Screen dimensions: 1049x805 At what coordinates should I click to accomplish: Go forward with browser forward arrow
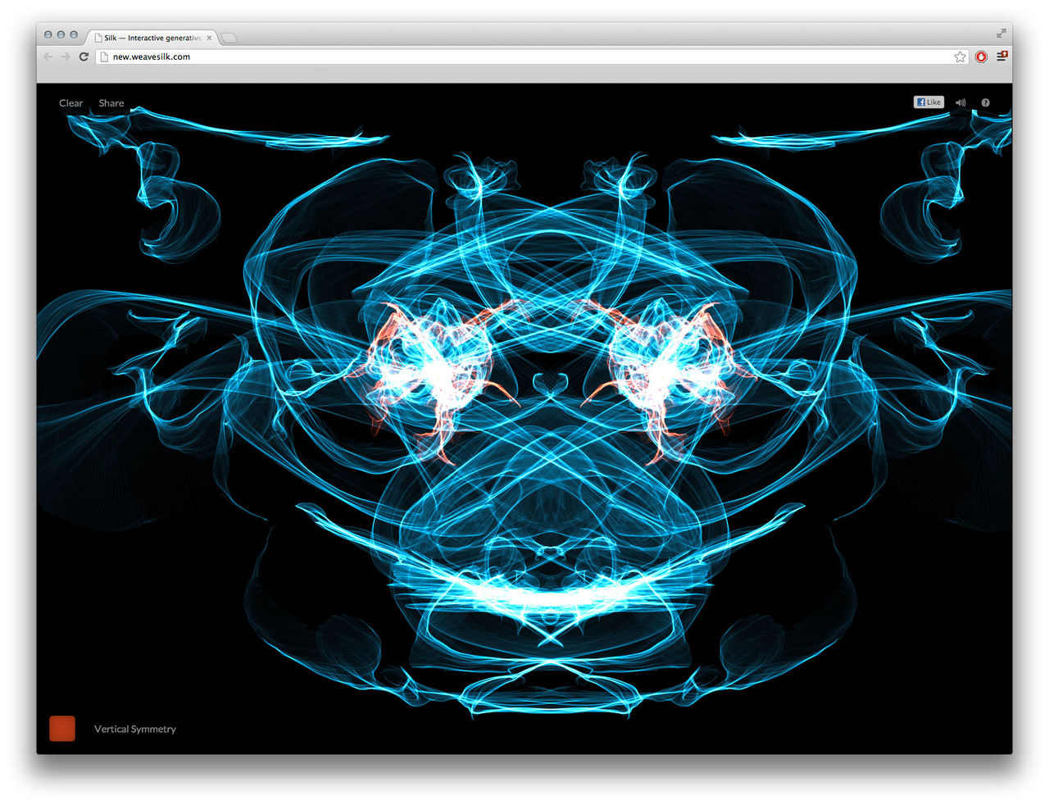tap(66, 57)
